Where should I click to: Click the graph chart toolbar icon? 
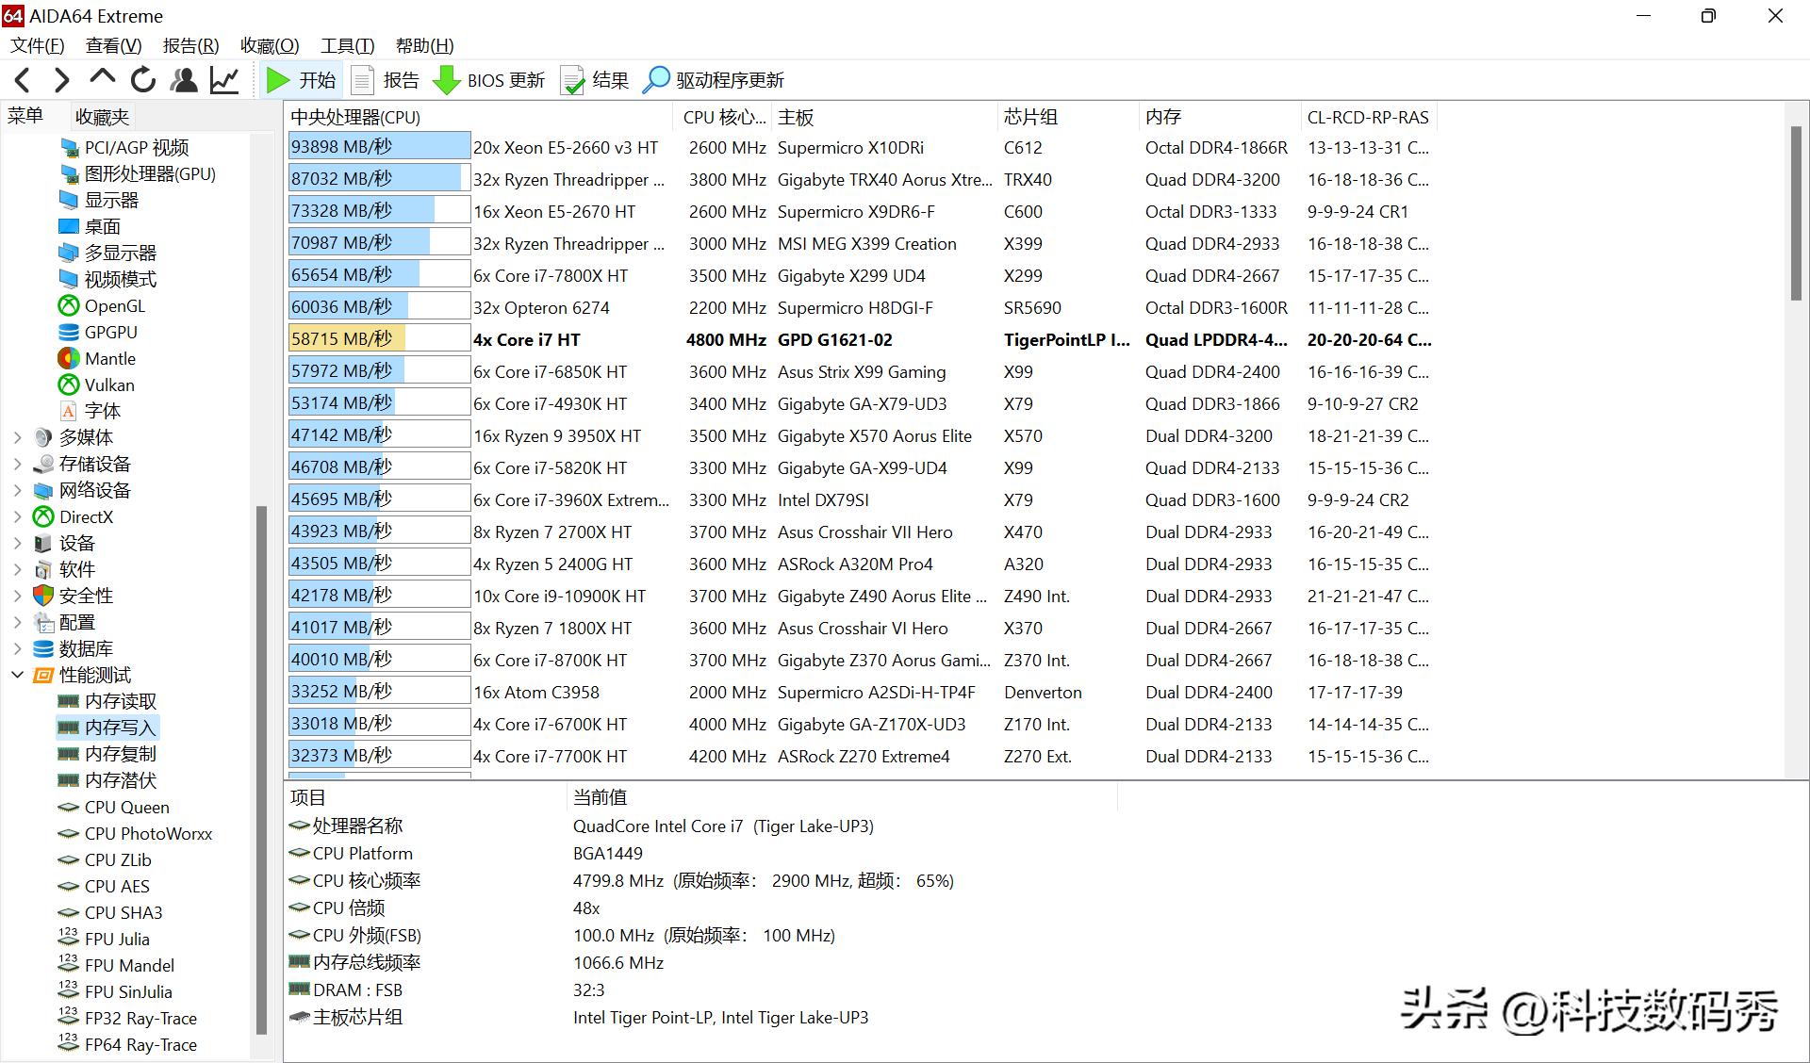tap(224, 80)
